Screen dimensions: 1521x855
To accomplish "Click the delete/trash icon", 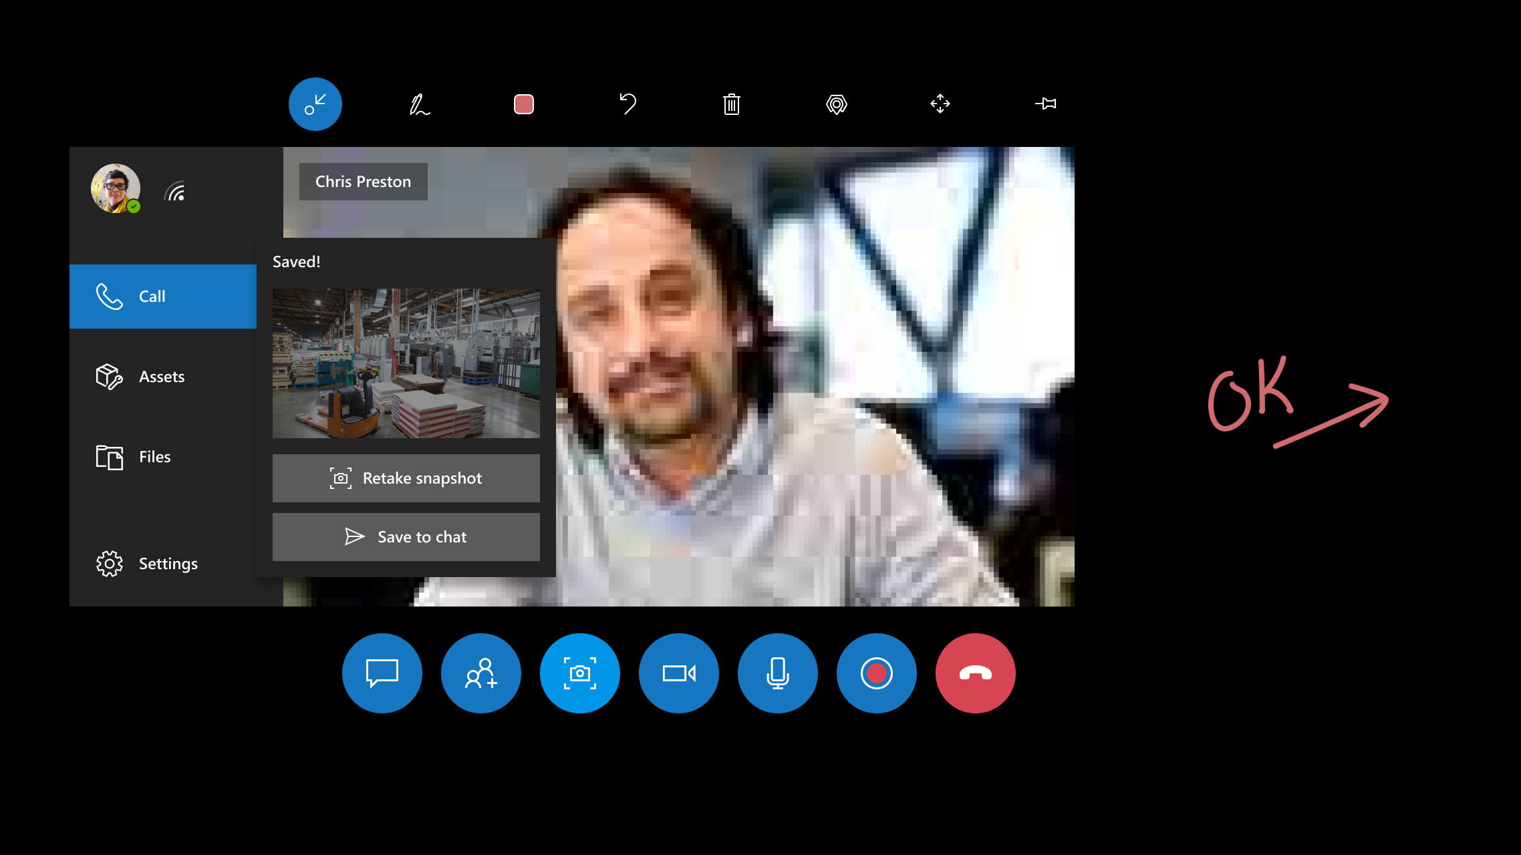I will click(731, 104).
